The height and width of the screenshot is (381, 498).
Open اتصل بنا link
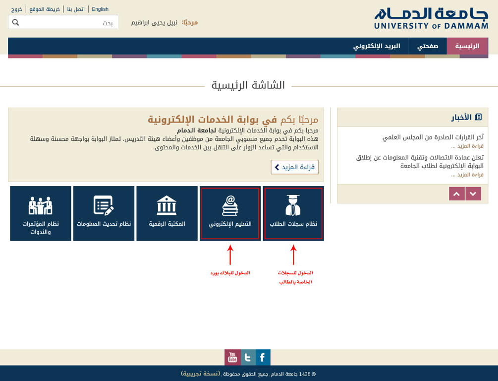point(76,9)
